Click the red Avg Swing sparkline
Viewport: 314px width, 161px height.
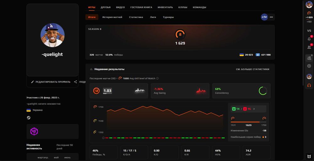tap(201, 91)
